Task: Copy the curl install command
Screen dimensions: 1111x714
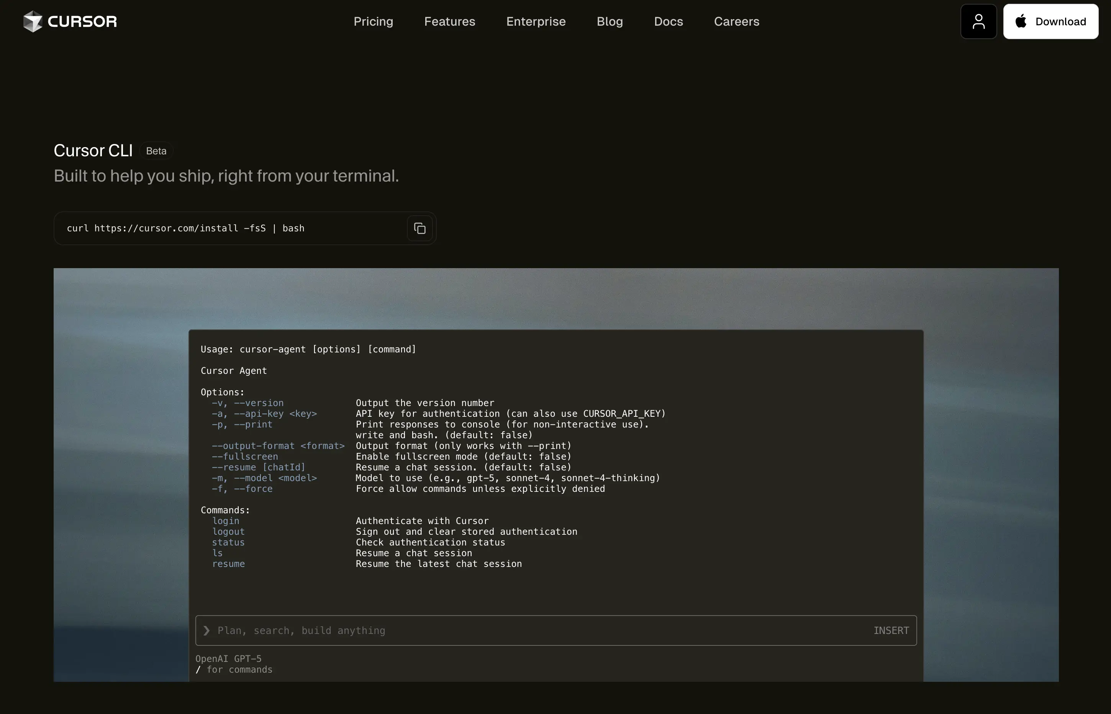Action: (x=419, y=228)
